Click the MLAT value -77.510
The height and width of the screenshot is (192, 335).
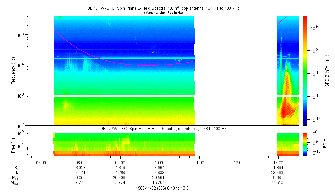click(x=277, y=183)
